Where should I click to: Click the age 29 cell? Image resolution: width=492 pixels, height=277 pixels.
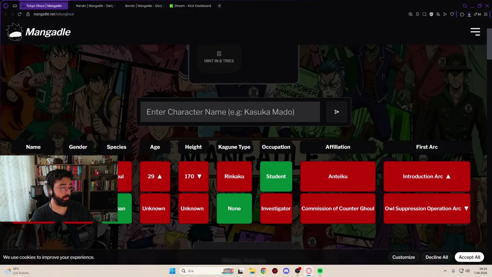click(155, 177)
